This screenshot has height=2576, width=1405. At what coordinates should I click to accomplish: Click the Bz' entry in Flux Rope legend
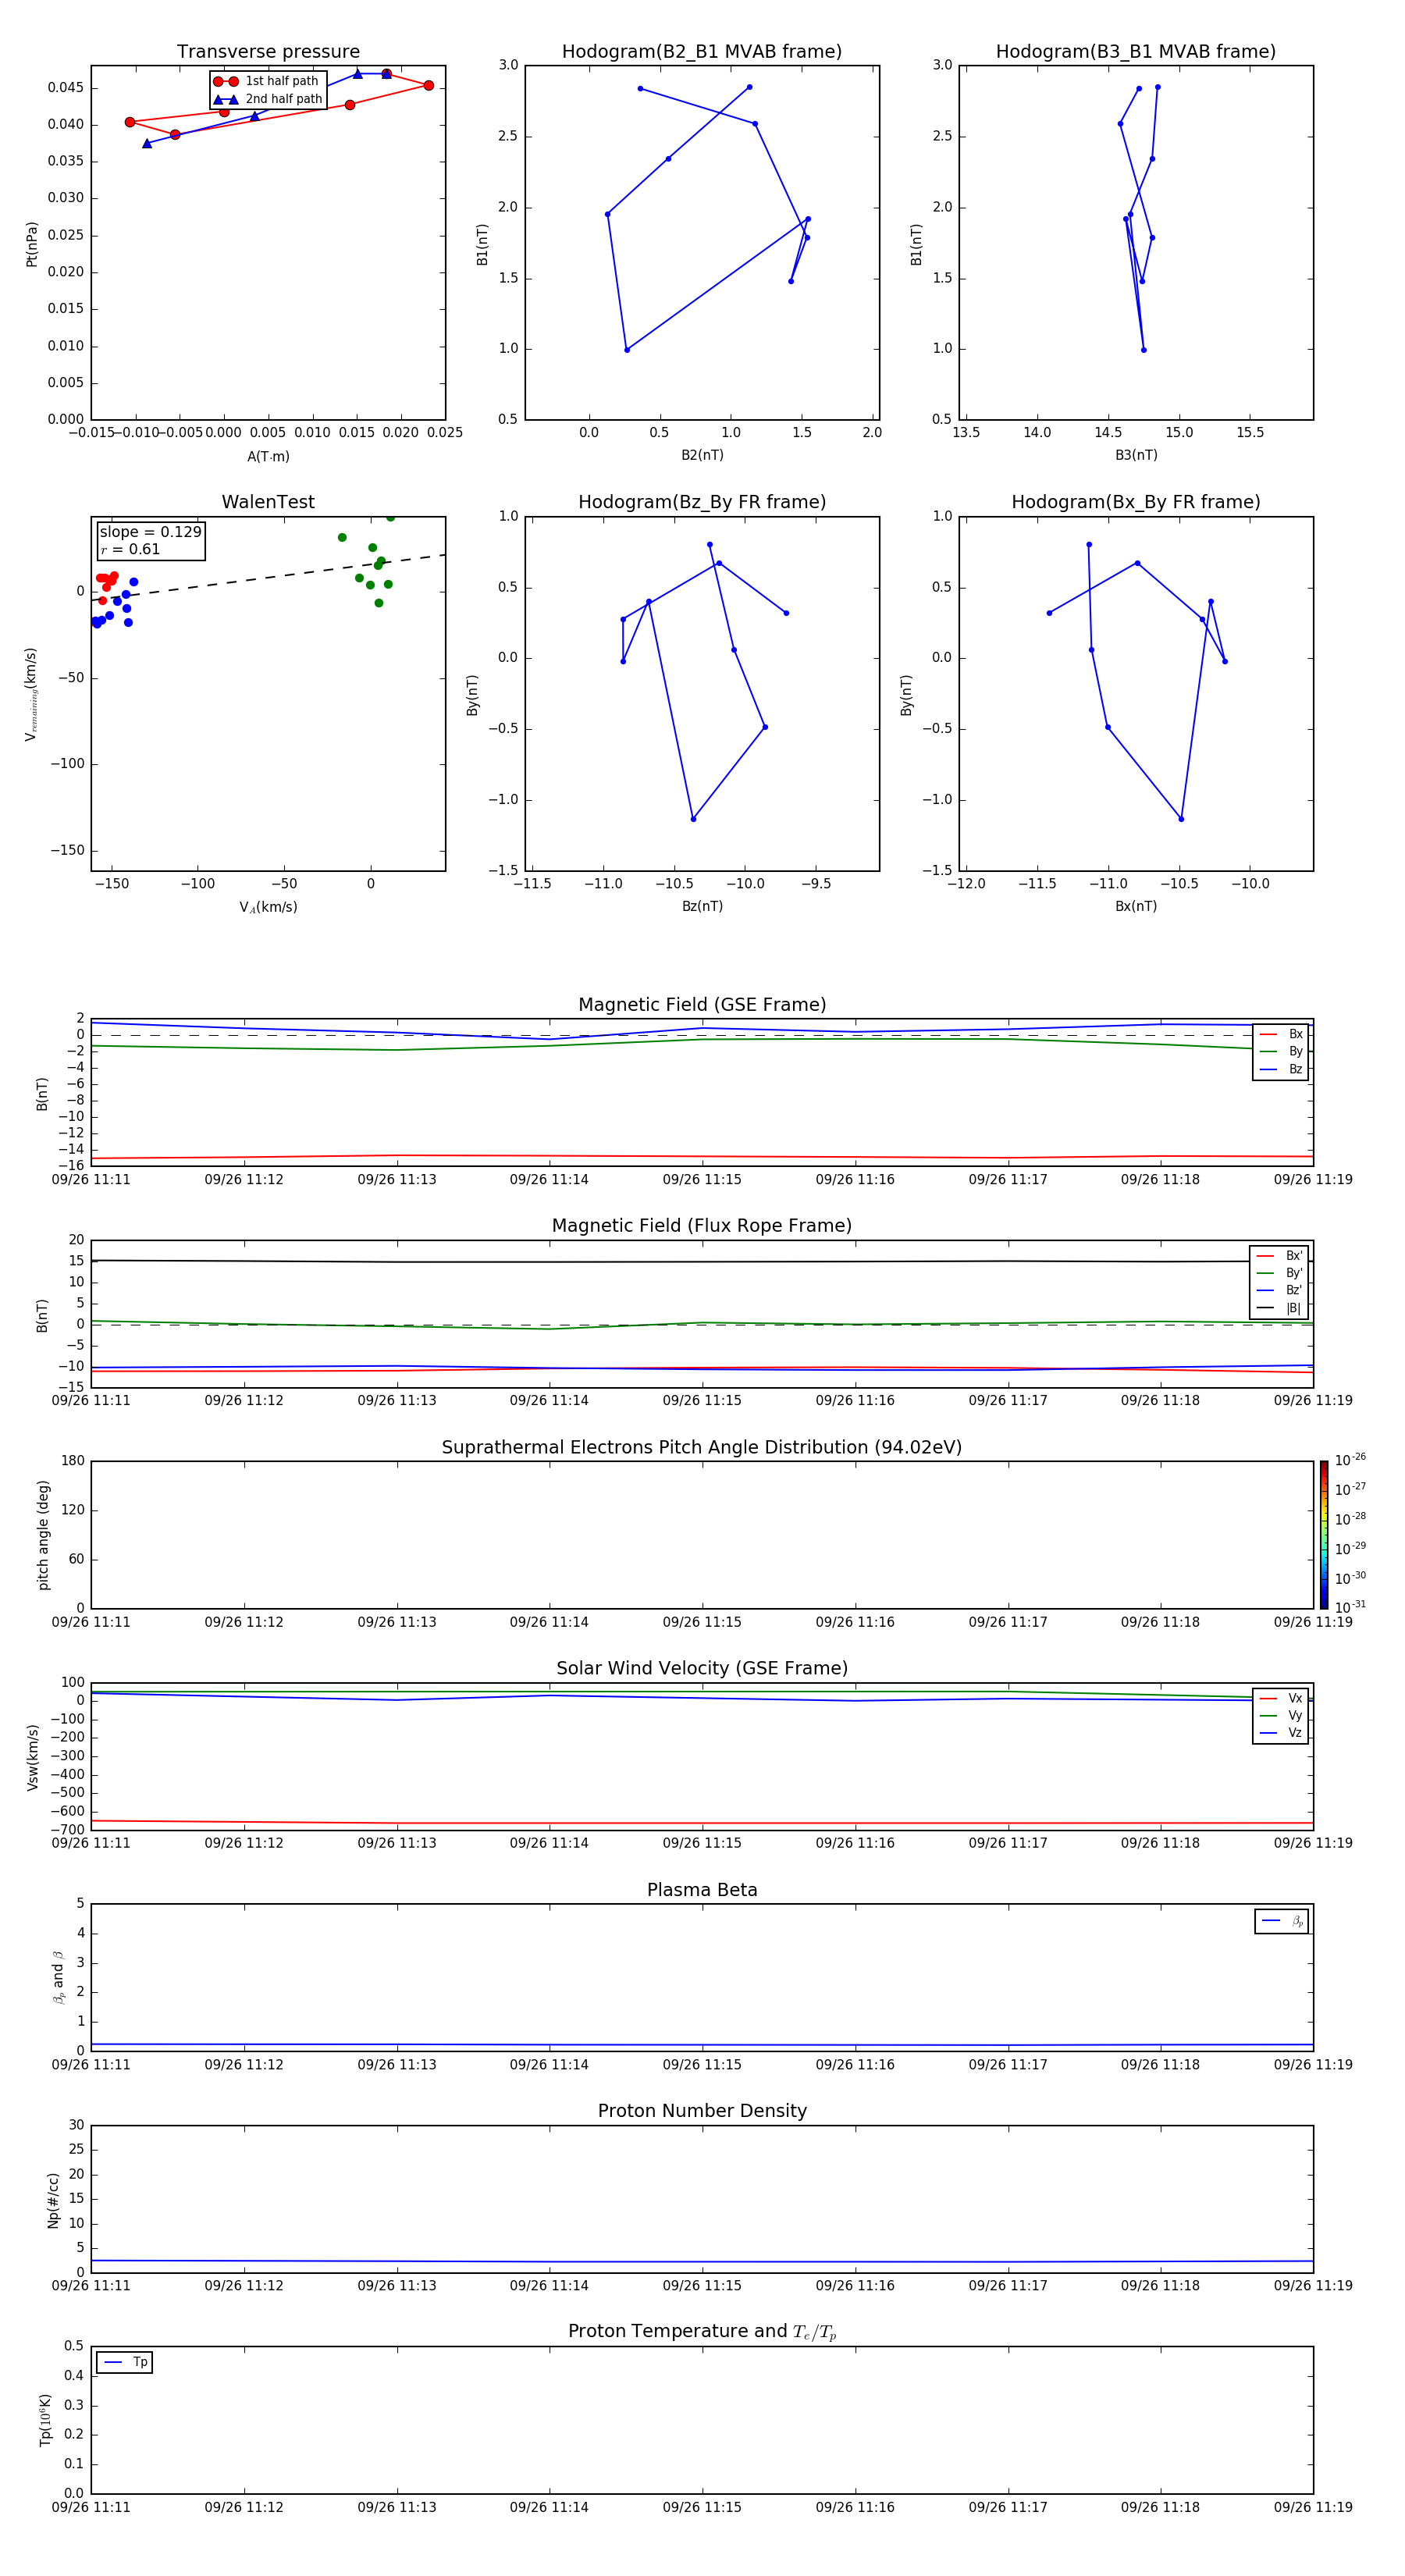(x=1279, y=1291)
